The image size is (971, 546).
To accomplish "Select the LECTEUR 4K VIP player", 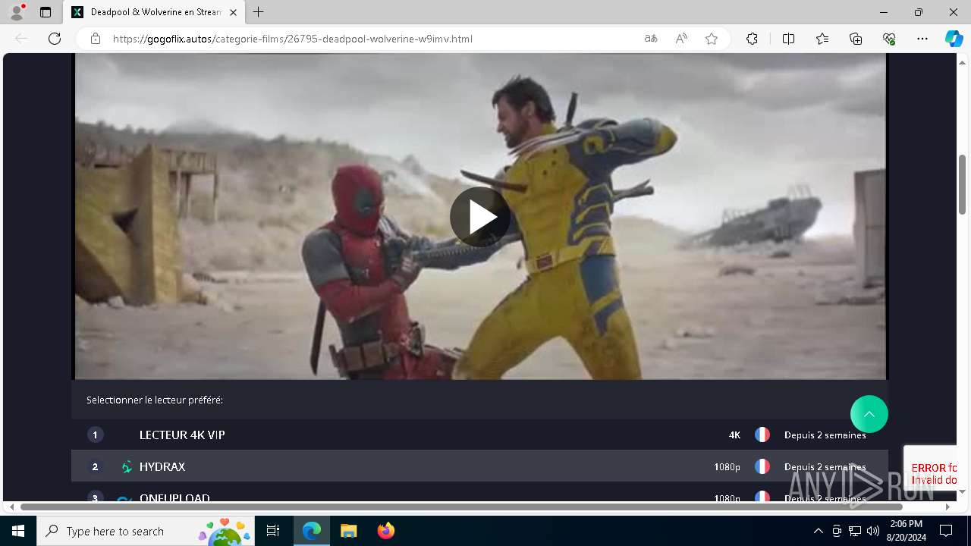I will (479, 435).
